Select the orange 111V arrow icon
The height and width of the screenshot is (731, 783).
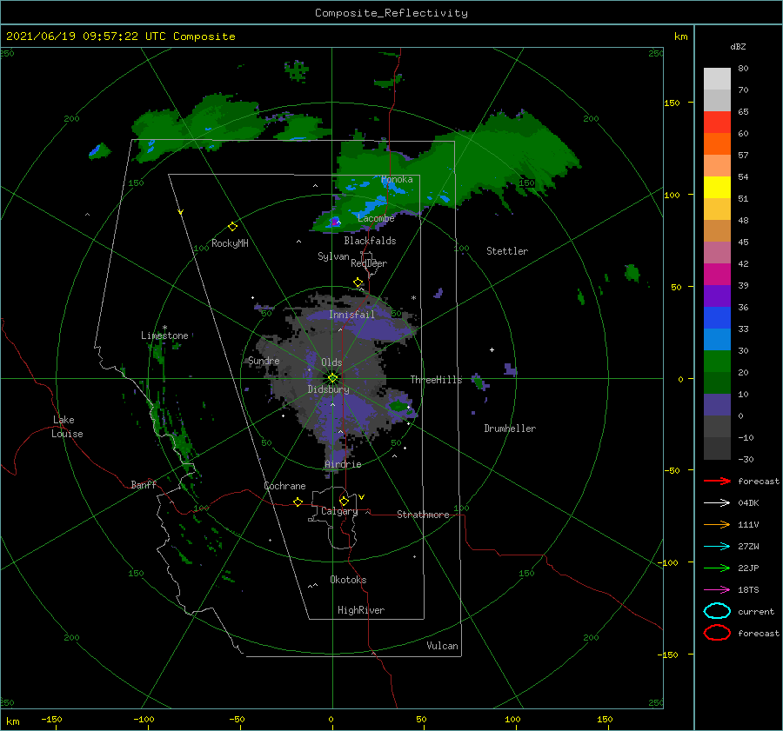tap(717, 524)
